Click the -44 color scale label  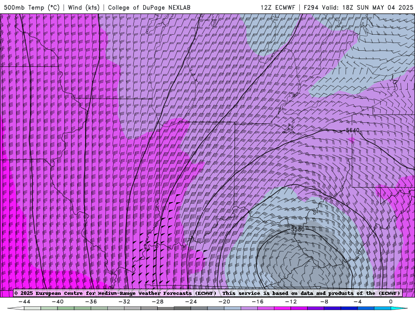pos(24,302)
